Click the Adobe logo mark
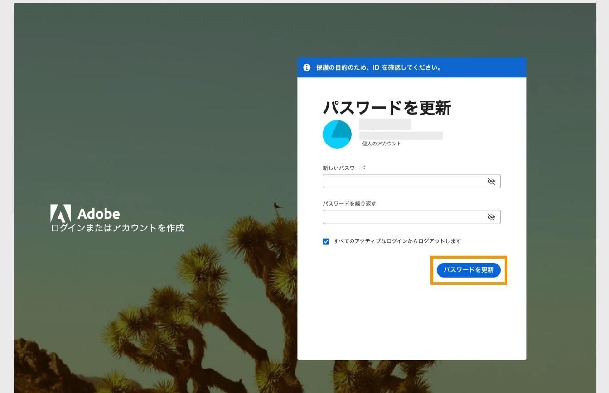 61,212
